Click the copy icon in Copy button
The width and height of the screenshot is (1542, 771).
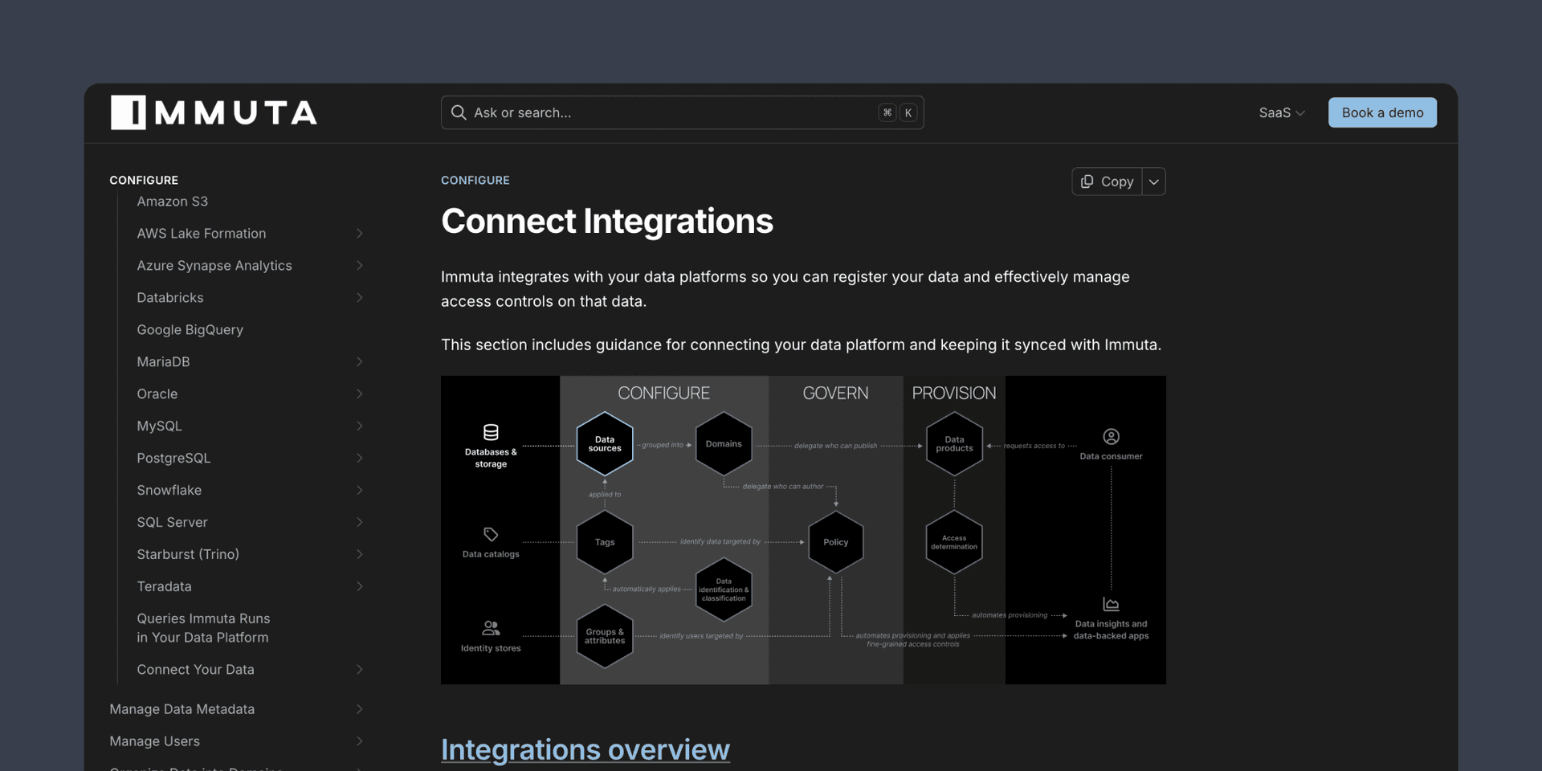pos(1087,182)
